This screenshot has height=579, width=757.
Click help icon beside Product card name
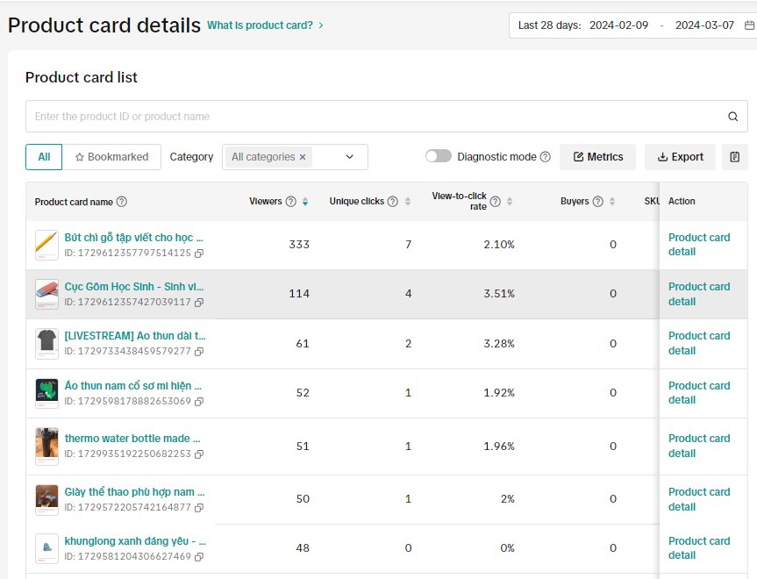122,202
